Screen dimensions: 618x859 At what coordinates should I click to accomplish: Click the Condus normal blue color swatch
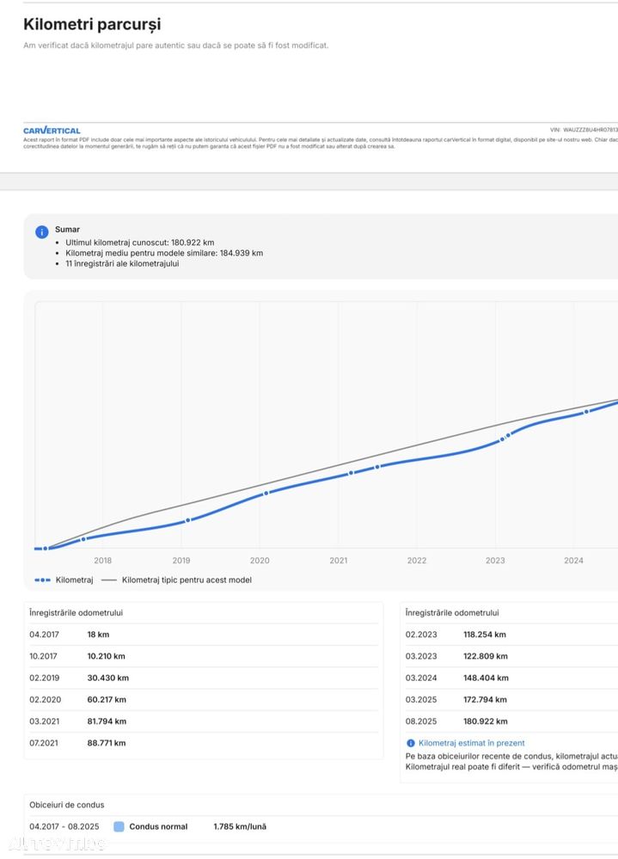119,827
